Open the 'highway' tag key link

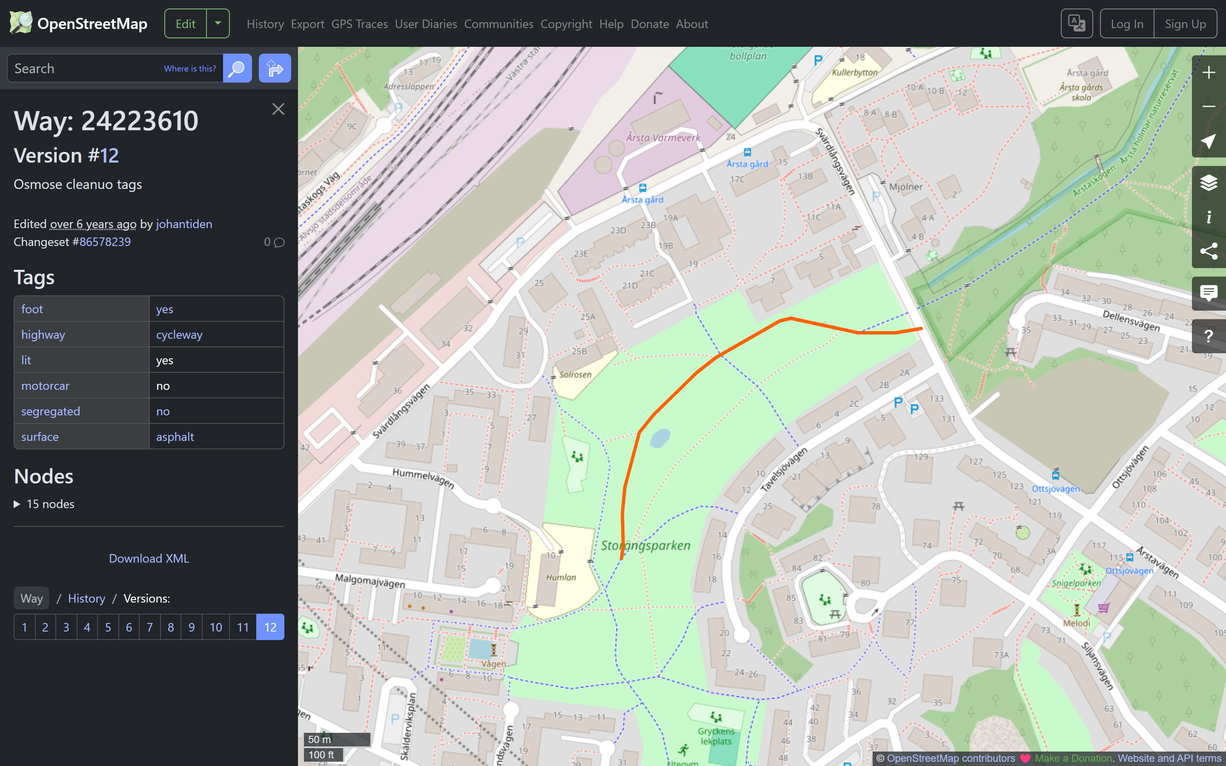[43, 334]
